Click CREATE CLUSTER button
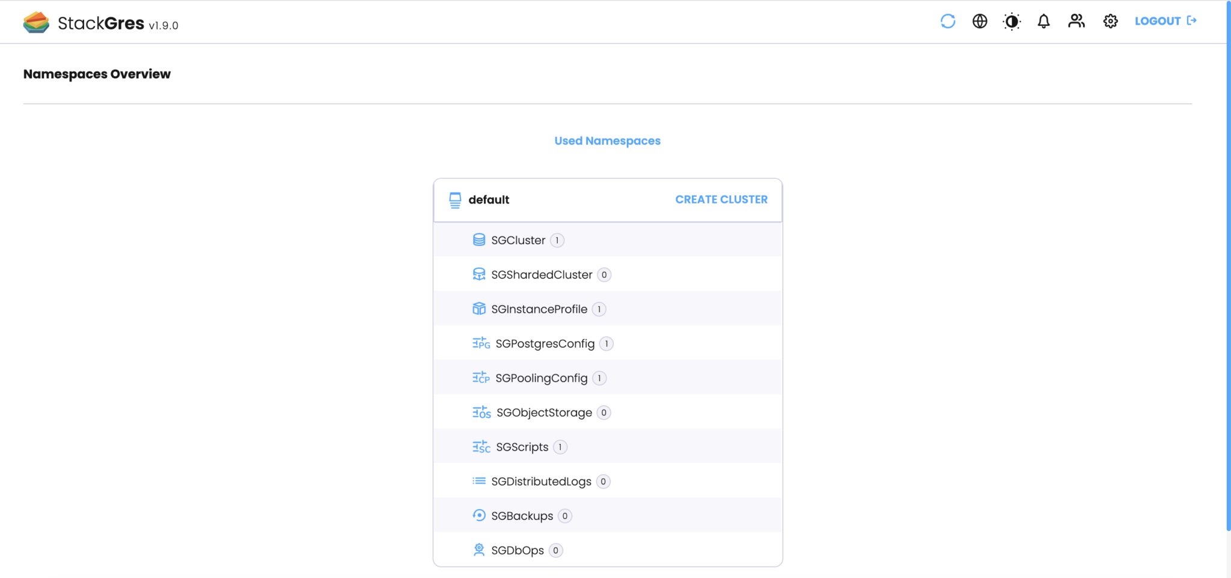The image size is (1231, 578). [721, 199]
